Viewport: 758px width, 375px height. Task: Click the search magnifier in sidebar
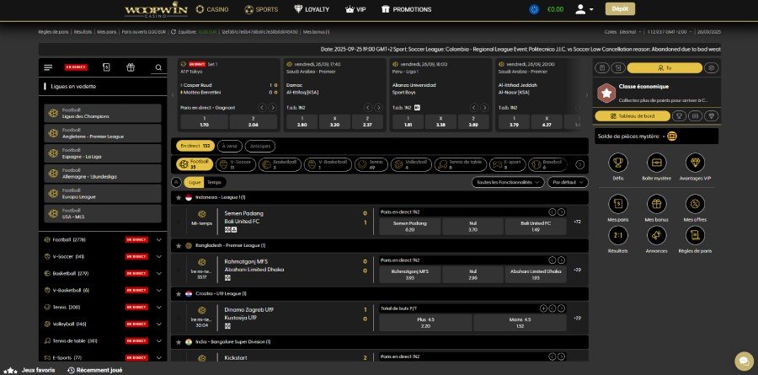(x=157, y=67)
